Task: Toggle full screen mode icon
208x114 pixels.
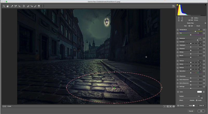Action: coord(173,6)
